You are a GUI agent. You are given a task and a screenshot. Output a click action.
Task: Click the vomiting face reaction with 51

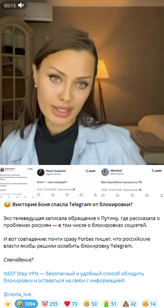click(x=109, y=304)
